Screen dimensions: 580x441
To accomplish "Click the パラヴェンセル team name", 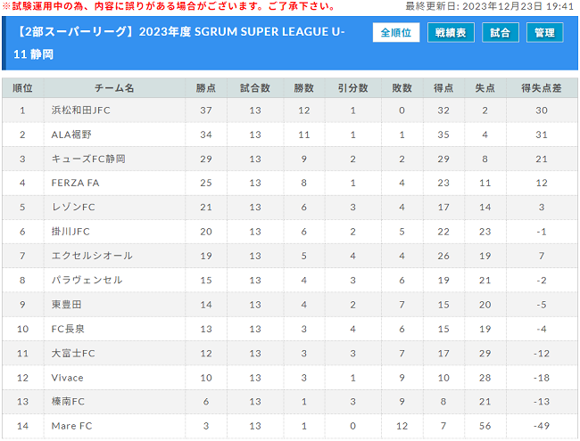I will [x=87, y=280].
